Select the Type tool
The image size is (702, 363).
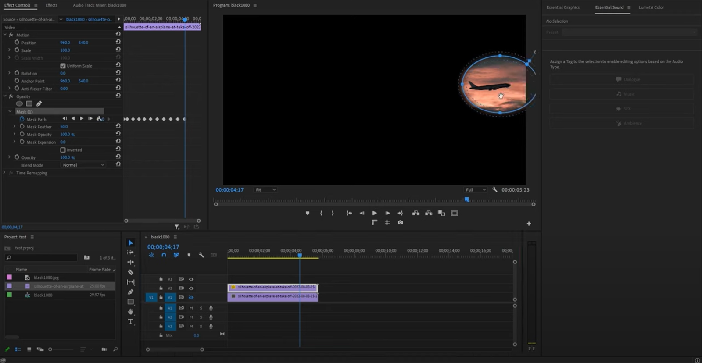130,321
